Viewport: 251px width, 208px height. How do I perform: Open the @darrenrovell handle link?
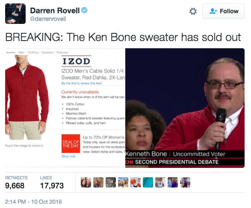click(x=48, y=19)
